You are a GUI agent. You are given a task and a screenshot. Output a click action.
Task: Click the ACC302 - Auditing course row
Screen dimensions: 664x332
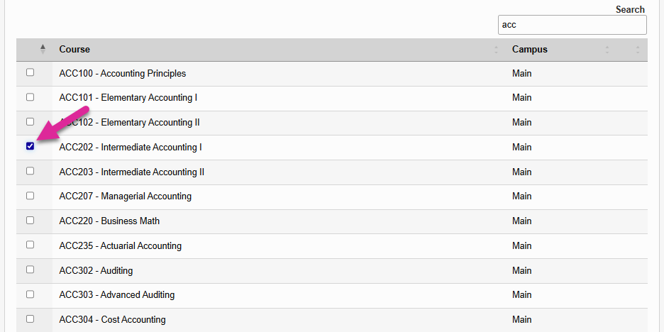(96, 270)
